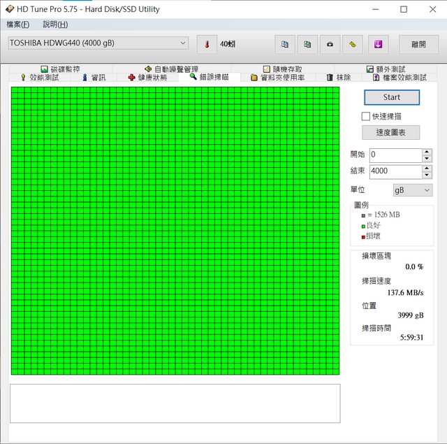Click the yellow options tool icon
The height and width of the screenshot is (444, 447).
(353, 44)
